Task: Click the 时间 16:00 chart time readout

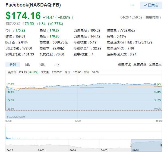Action: click(91, 72)
